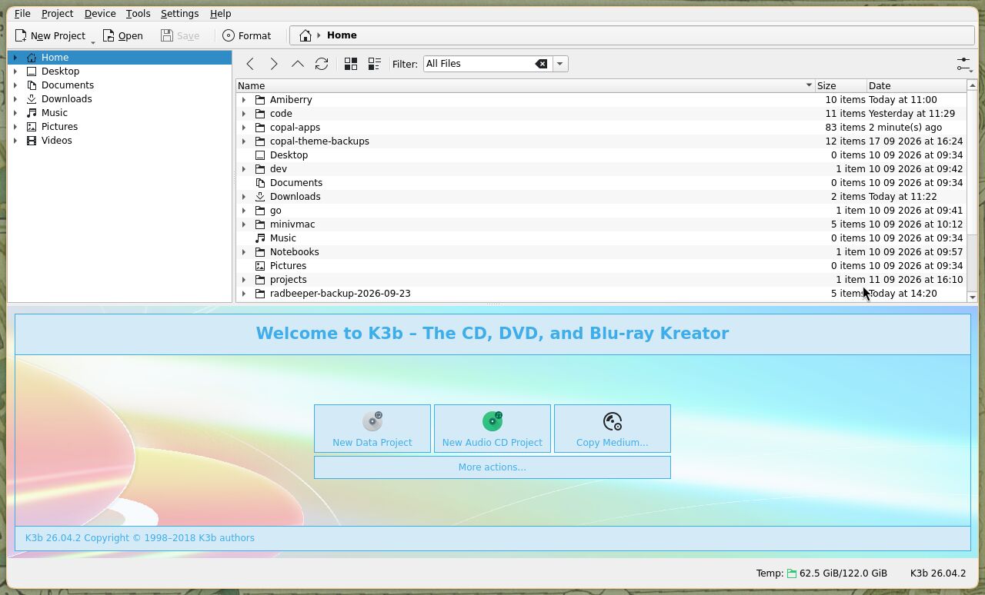Image resolution: width=985 pixels, height=595 pixels.
Task: Click Temp free space indicator in status bar
Action: (x=822, y=573)
